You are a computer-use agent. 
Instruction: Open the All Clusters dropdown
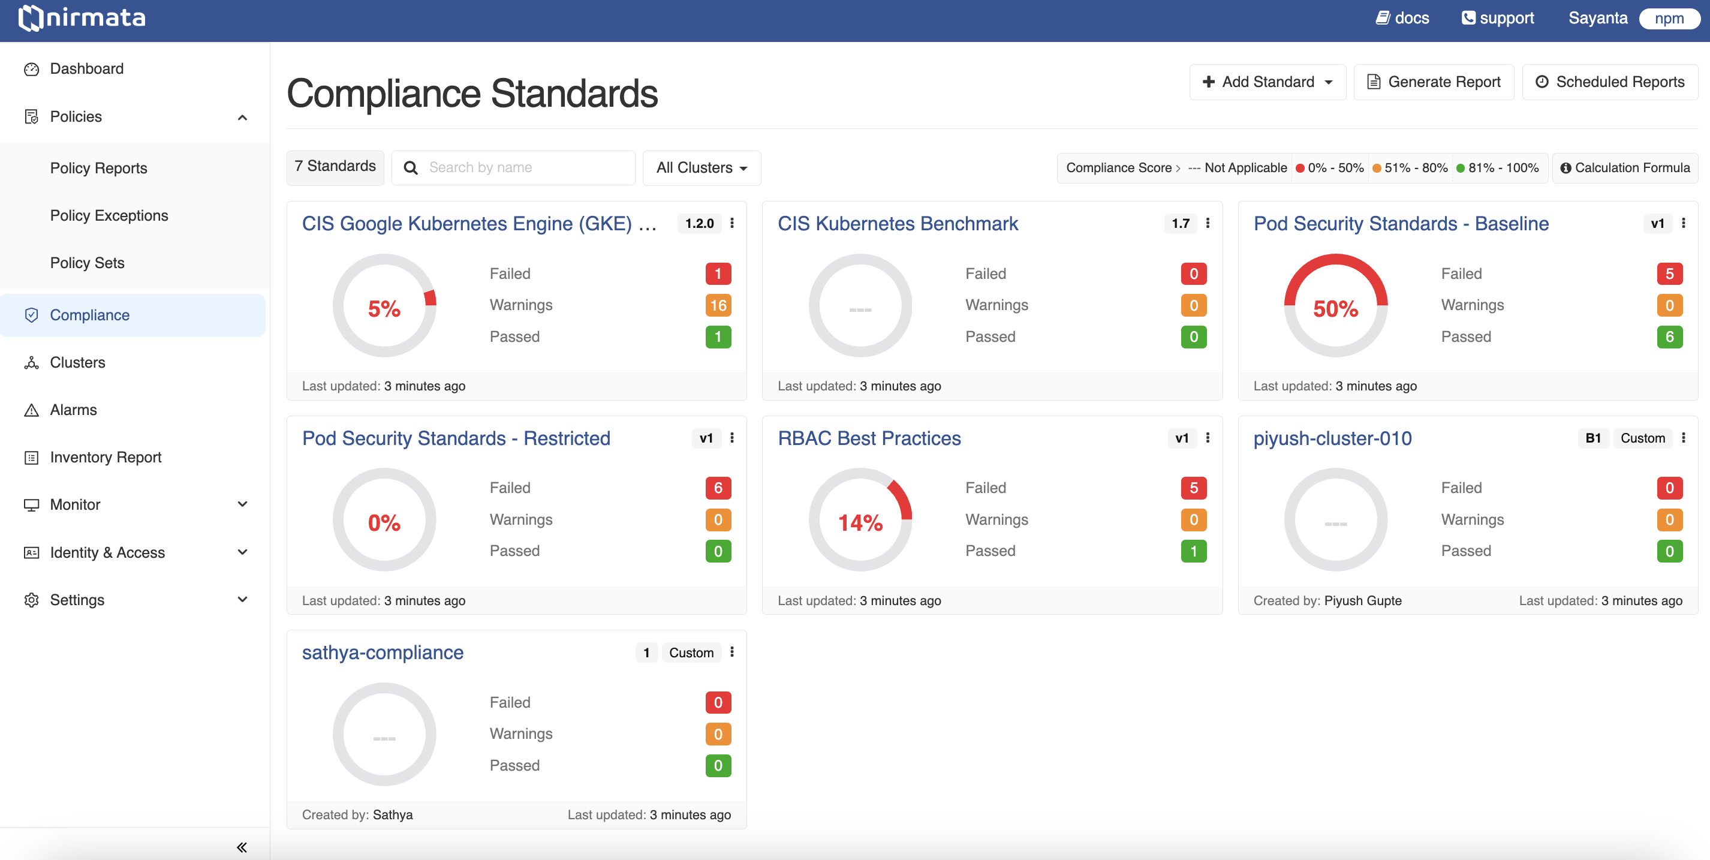point(701,168)
